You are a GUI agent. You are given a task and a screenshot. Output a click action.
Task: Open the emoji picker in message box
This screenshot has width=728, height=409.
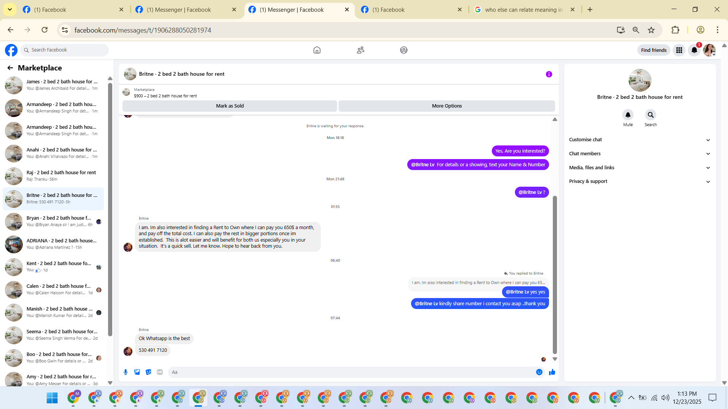(x=539, y=372)
